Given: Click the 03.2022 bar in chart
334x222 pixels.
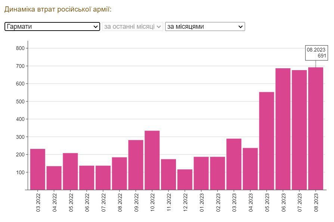Looking at the screenshot, I should [38, 169].
